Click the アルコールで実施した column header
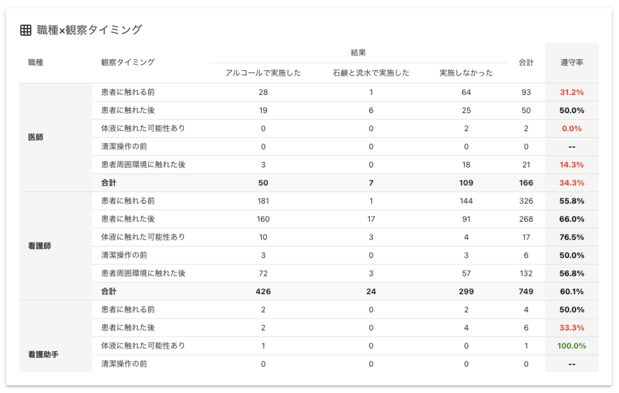Viewport: 619px width, 393px height. click(x=263, y=73)
